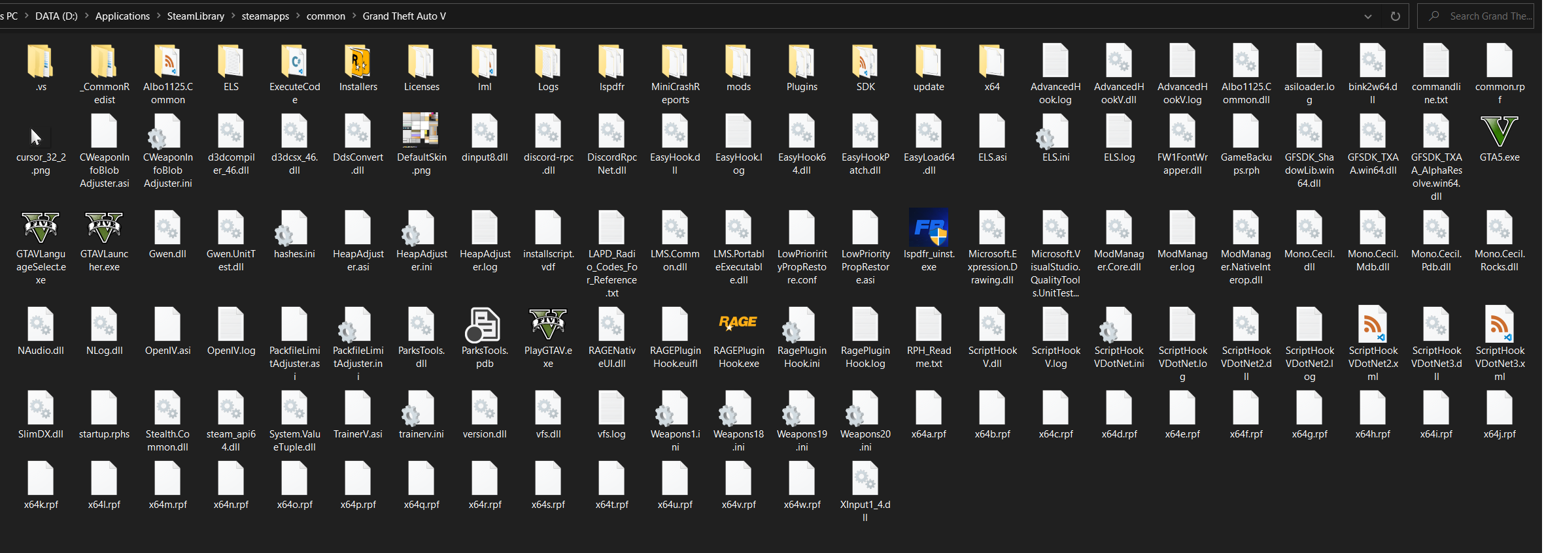
Task: Navigate to DATA (D:) in breadcrumb
Action: click(x=56, y=16)
